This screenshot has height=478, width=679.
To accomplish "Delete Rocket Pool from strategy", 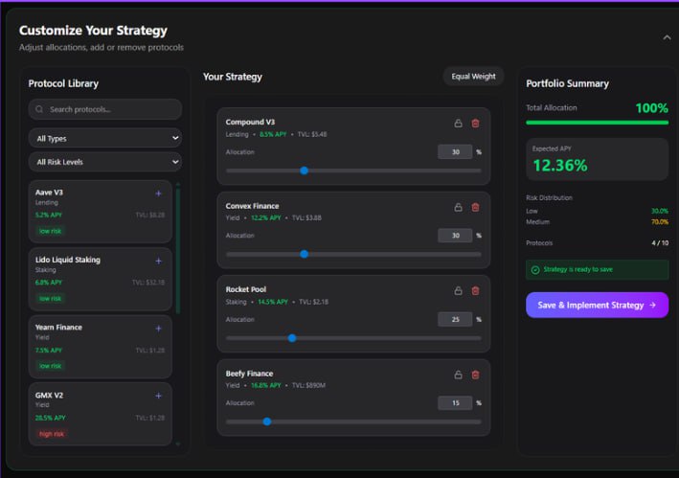I will [475, 291].
